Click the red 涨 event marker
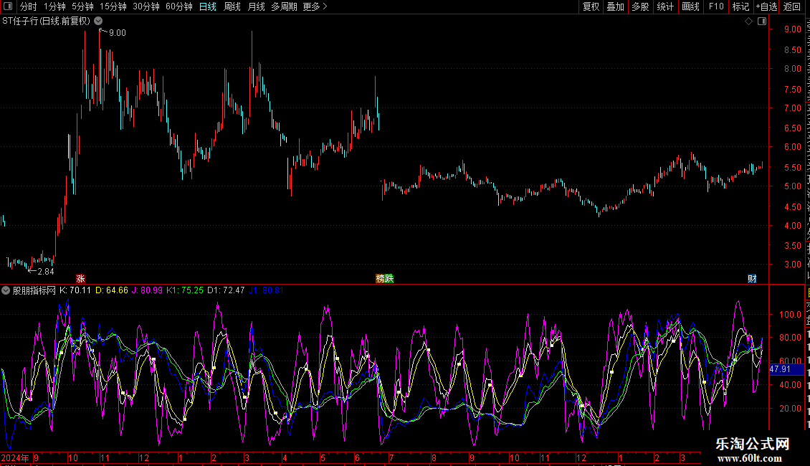Screen dimensions: 810x466 tap(80, 278)
